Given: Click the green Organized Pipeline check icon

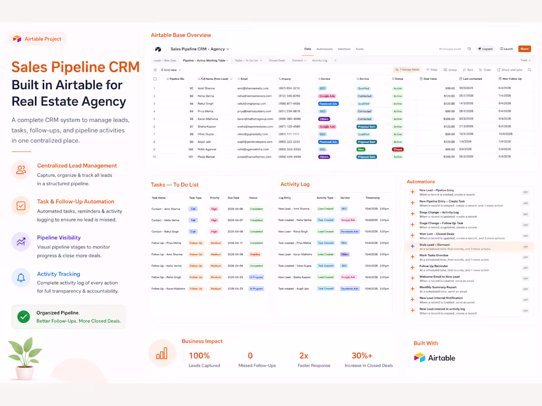Looking at the screenshot, I should point(24,316).
